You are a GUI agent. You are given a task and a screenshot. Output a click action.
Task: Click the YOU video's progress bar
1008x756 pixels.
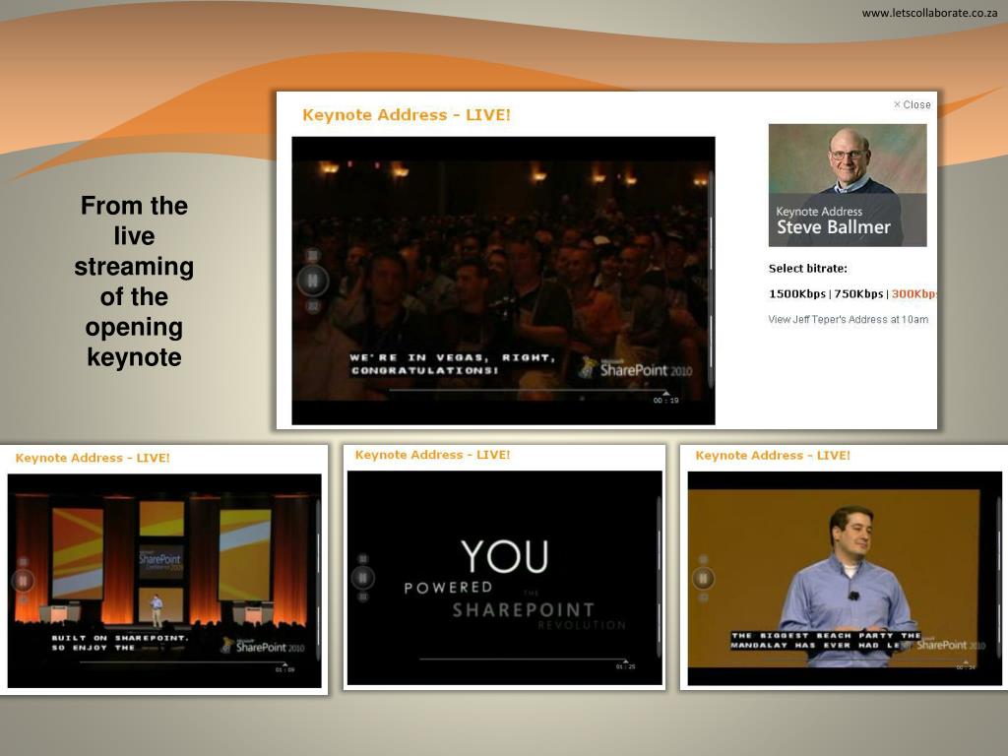524,659
